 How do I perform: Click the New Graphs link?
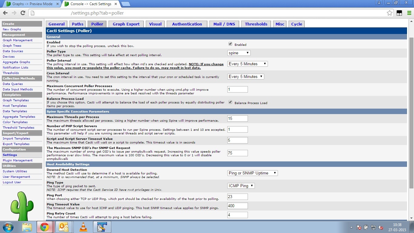(x=12, y=29)
